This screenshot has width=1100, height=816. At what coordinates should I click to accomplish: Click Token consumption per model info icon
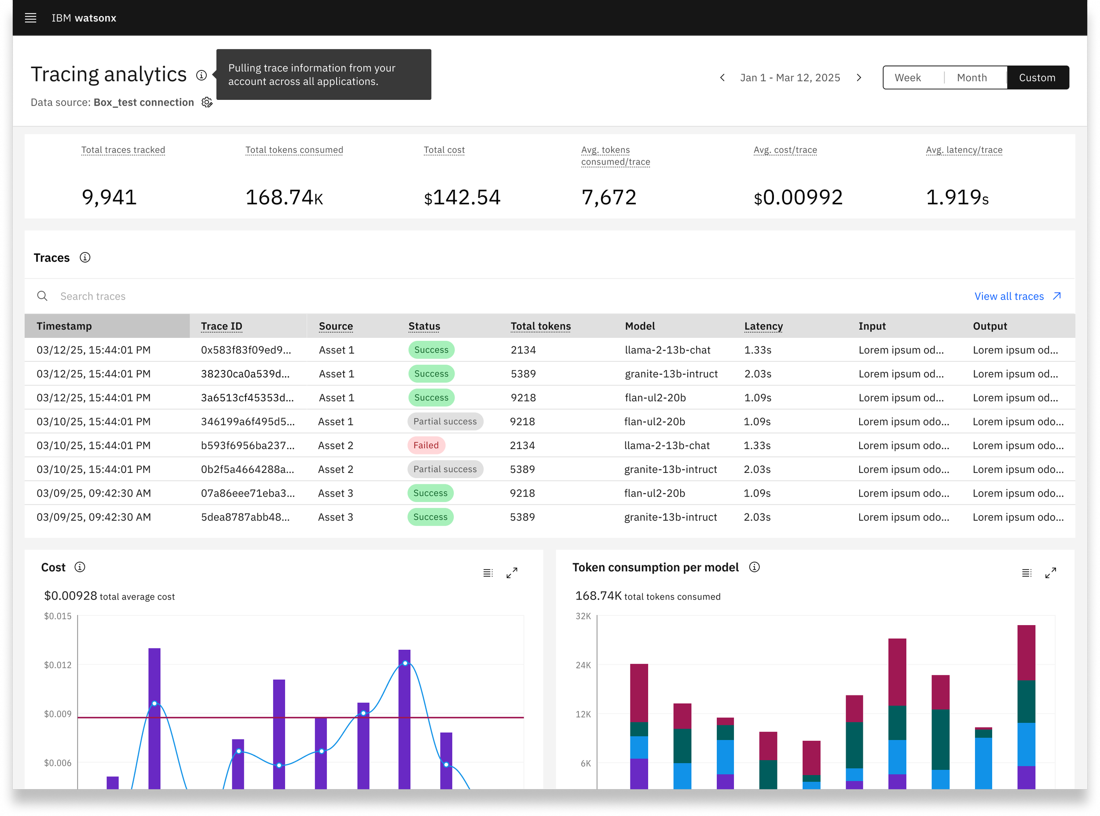(x=755, y=567)
